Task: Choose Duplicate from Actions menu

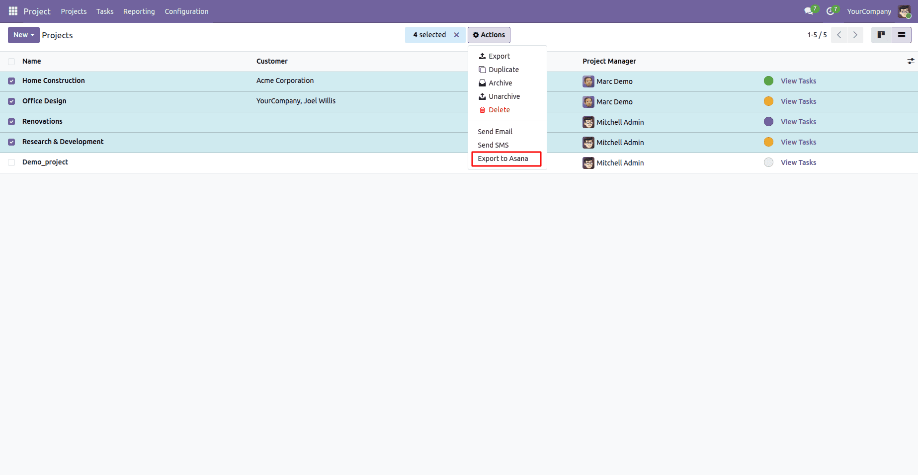Action: click(x=507, y=70)
